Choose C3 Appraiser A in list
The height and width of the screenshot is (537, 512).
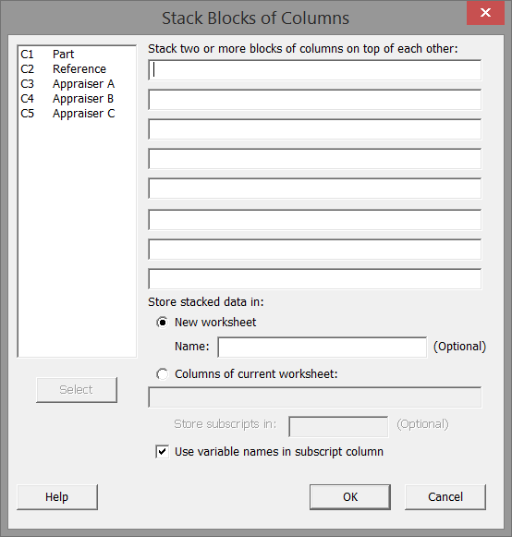coord(67,83)
